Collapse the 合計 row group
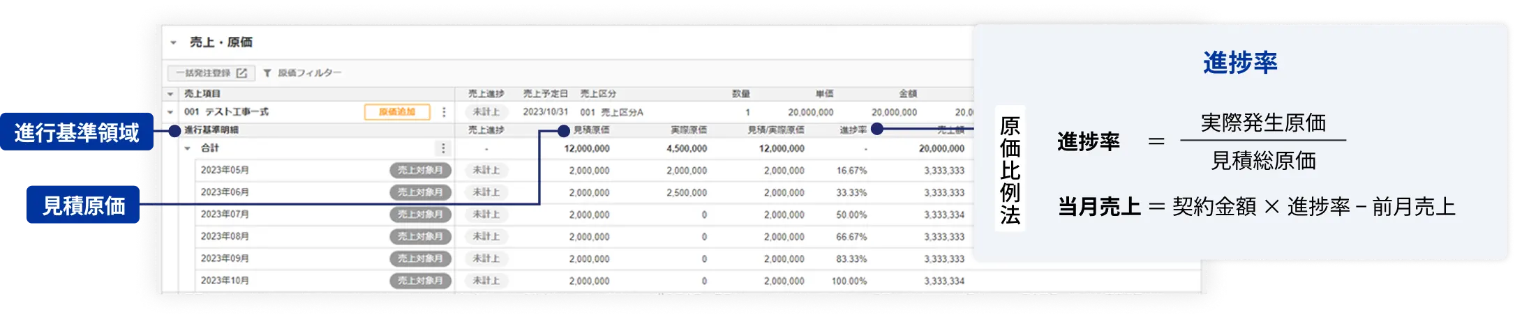Viewport: 1515px width, 319px height. [x=187, y=148]
